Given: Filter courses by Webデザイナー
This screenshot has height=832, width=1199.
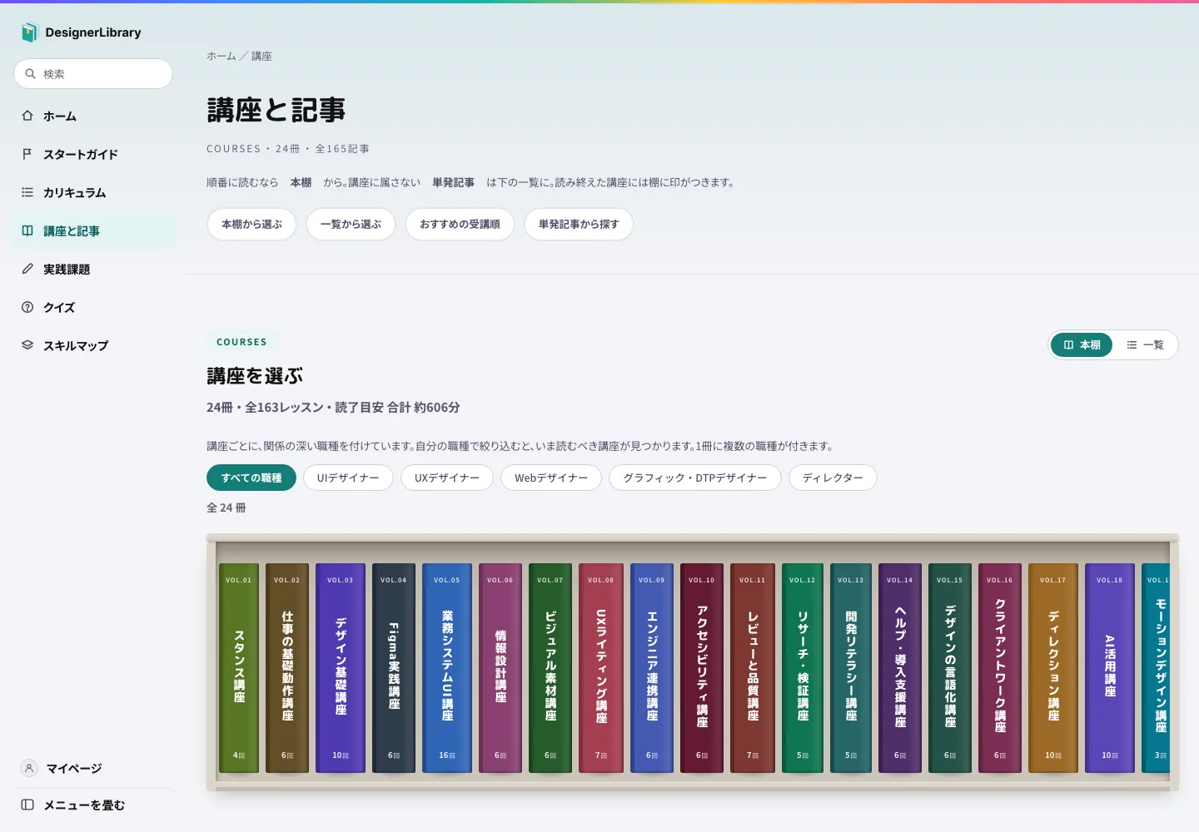Looking at the screenshot, I should pos(551,478).
